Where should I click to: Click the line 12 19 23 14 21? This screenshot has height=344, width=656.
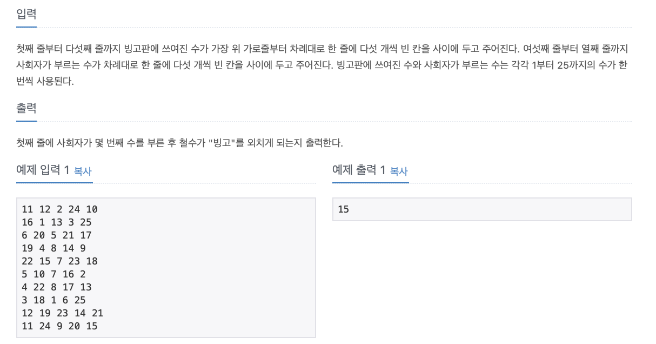tap(61, 313)
